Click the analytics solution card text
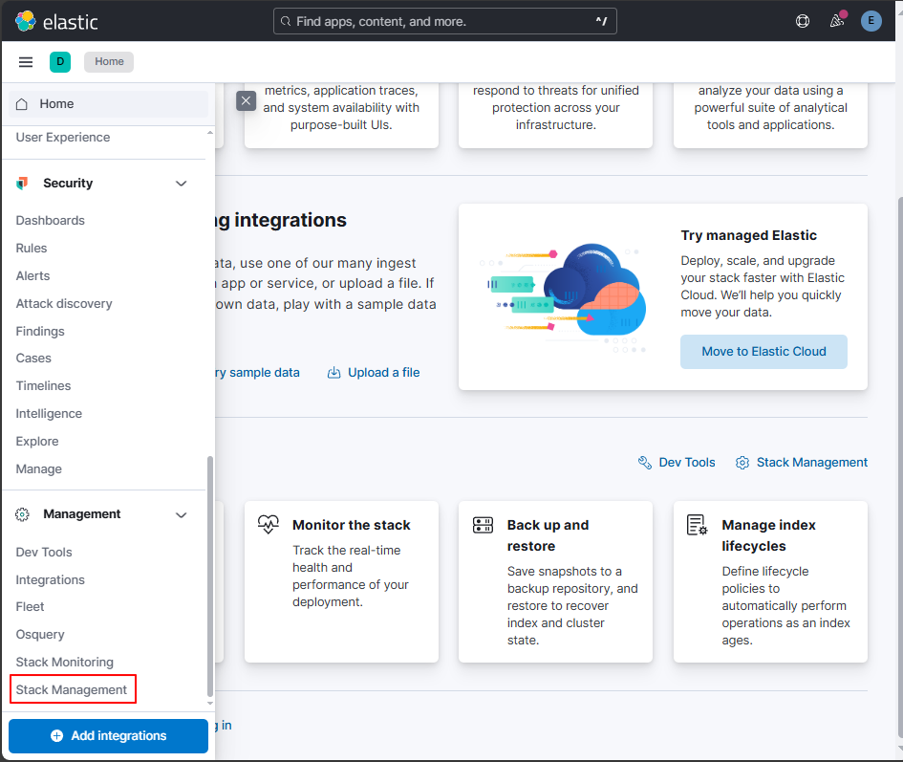 (770, 107)
